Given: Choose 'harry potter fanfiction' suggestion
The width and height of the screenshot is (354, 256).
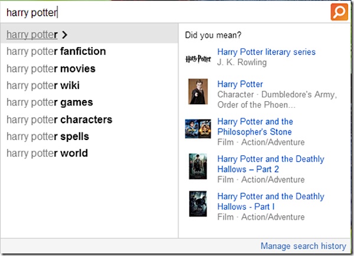Looking at the screenshot, I should (56, 51).
